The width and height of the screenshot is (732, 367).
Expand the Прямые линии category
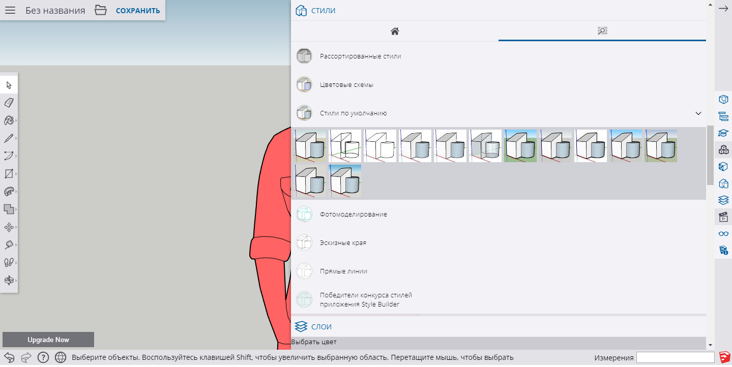[499, 271]
